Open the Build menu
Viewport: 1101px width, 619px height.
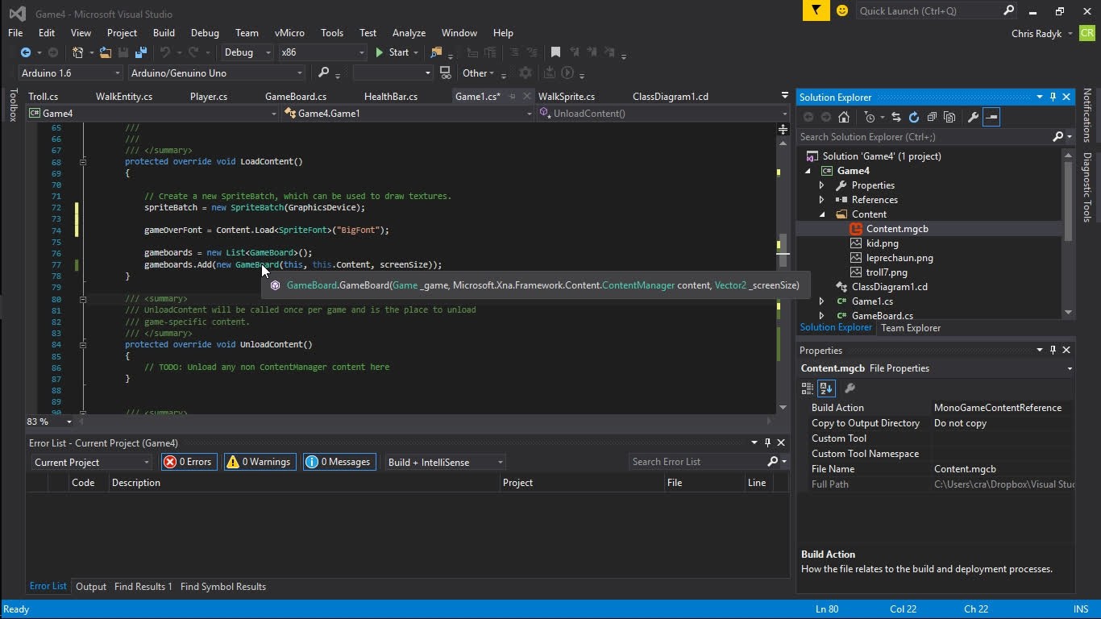click(164, 33)
